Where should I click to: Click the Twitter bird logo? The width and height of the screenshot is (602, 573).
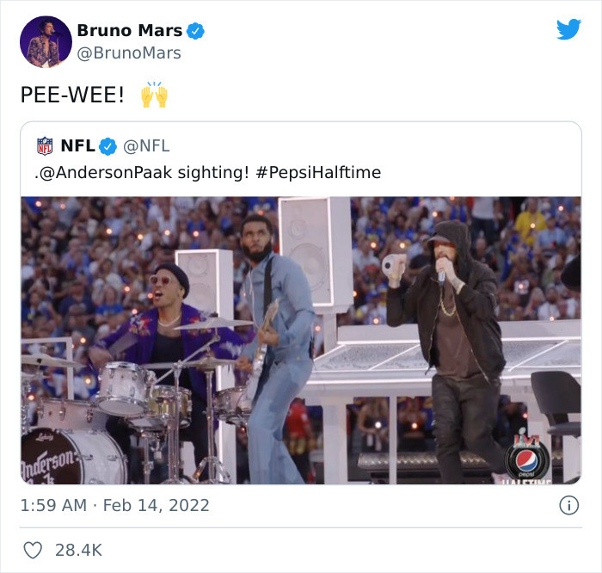pos(568,29)
